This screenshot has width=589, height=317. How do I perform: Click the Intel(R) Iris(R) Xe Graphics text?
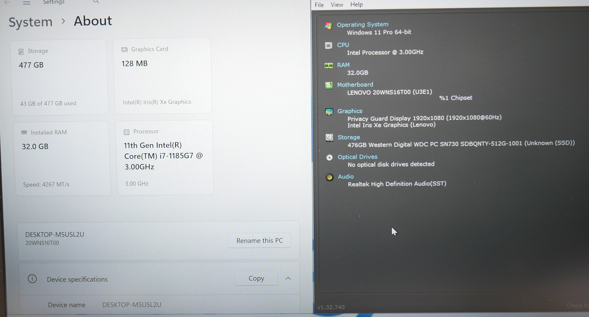pos(157,102)
